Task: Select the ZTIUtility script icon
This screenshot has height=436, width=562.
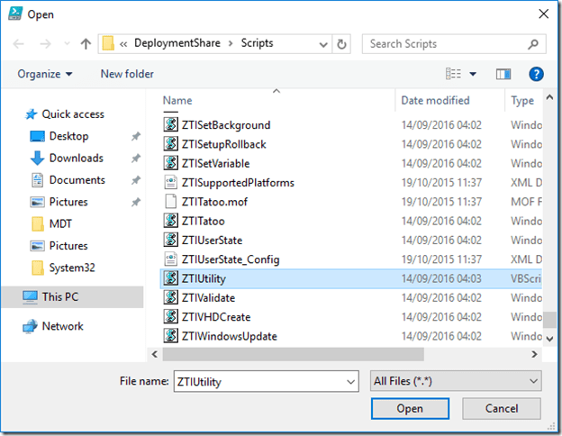Action: pyautogui.click(x=170, y=278)
